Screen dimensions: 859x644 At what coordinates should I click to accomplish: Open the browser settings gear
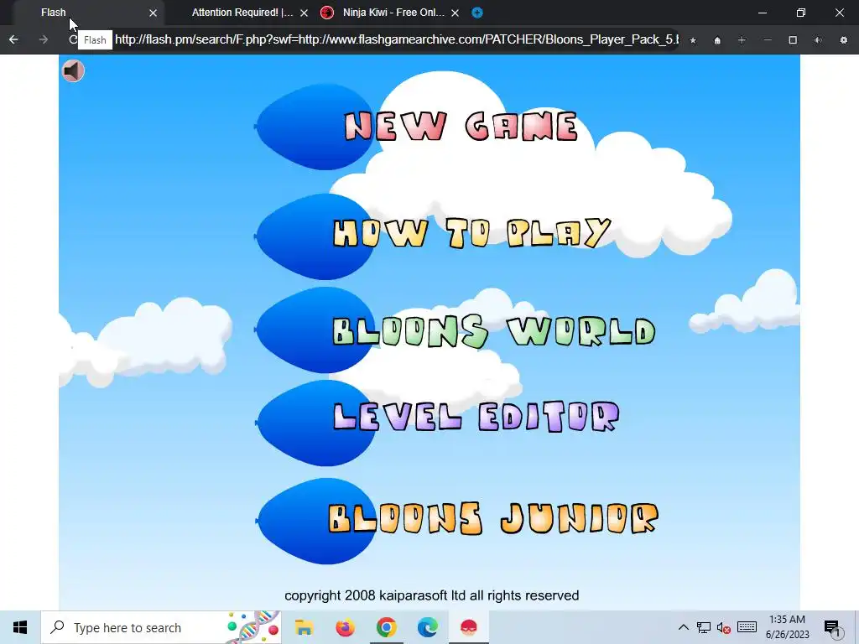coord(844,40)
